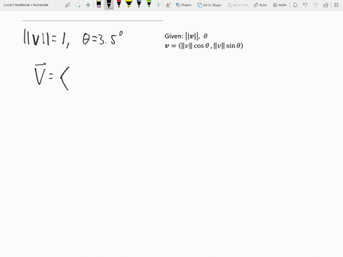The image size is (343, 257).
Task: Choose the Lasso Select tool
Action: point(78,5)
